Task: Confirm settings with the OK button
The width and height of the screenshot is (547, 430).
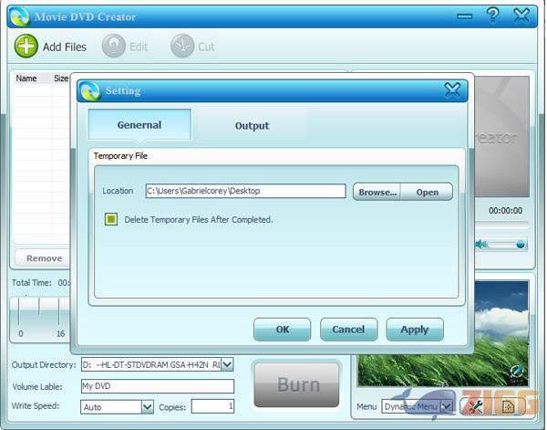Action: click(x=283, y=329)
